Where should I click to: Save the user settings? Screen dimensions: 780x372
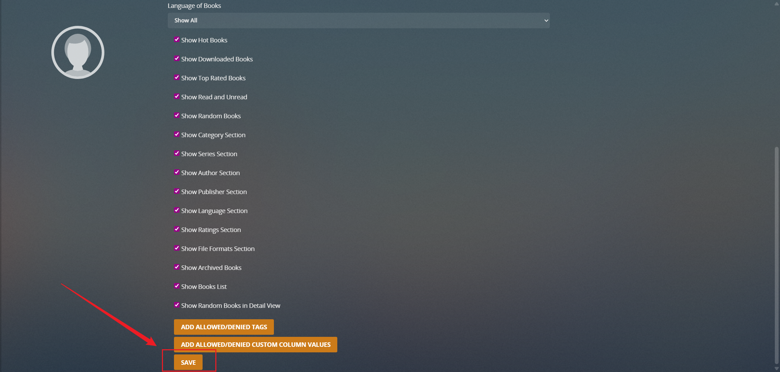point(188,362)
